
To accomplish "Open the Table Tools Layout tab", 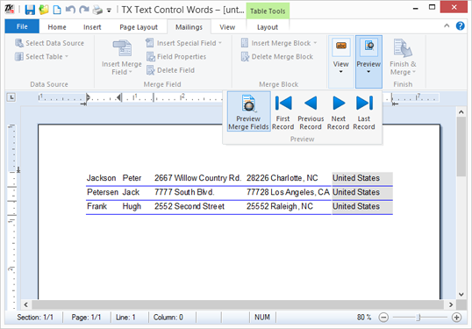I will click(x=268, y=27).
